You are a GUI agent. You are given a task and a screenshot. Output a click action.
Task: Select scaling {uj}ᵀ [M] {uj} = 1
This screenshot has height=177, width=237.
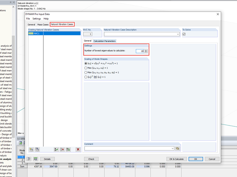coord(86,77)
